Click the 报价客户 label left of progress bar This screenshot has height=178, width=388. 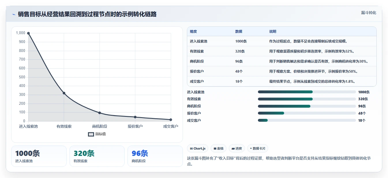point(194,113)
